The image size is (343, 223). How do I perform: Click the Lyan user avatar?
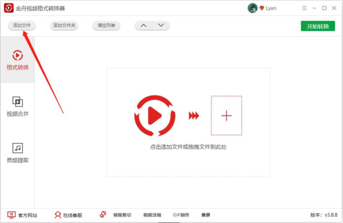(253, 8)
